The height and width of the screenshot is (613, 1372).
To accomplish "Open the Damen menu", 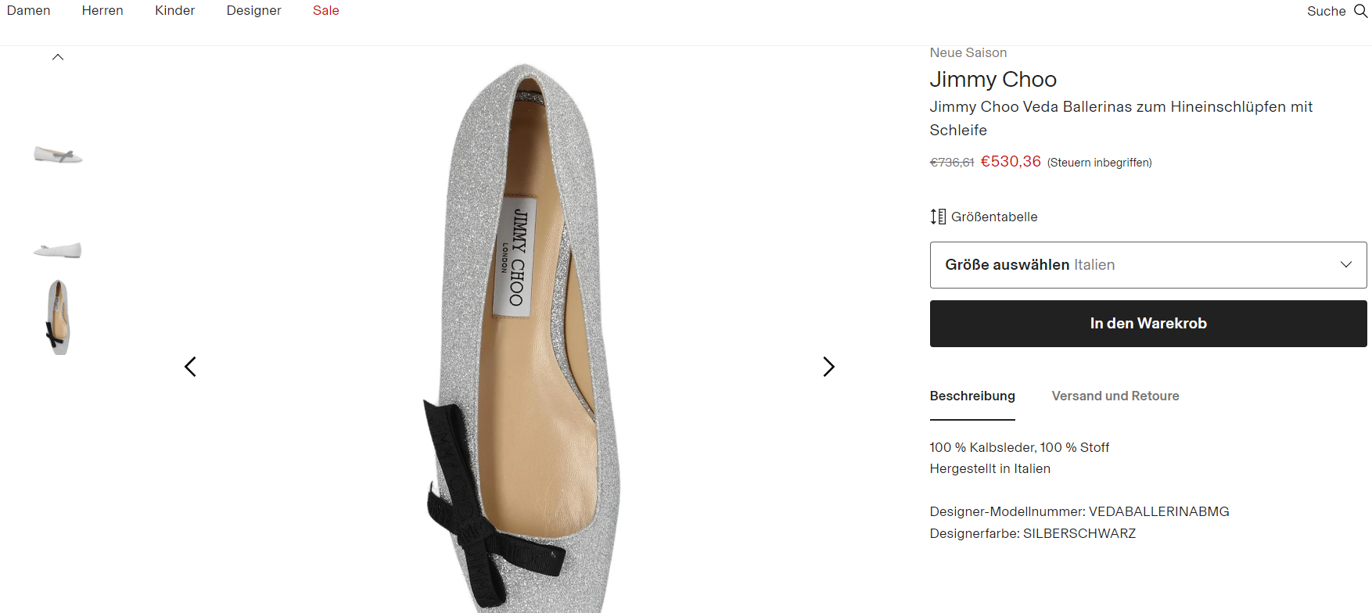I will point(28,11).
